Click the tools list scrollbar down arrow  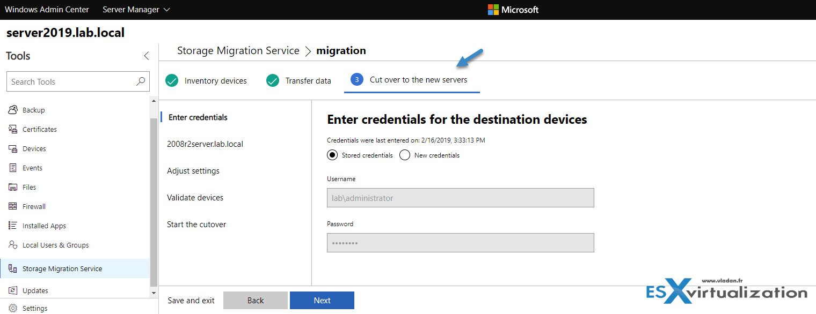pos(154,293)
